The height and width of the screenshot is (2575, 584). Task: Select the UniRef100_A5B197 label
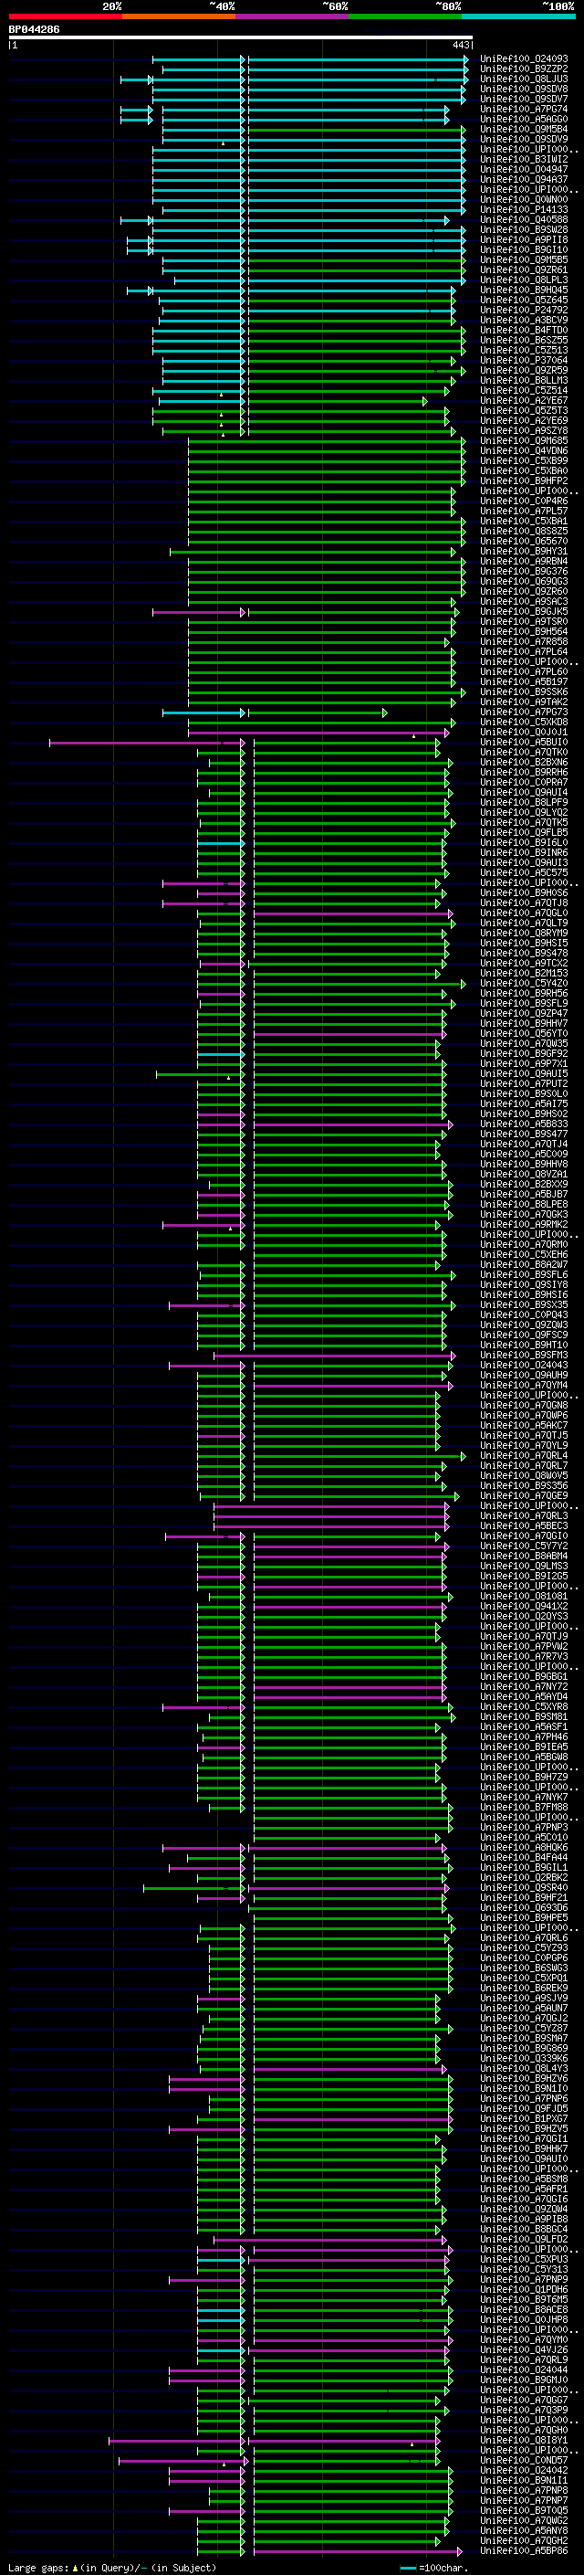coord(523,681)
